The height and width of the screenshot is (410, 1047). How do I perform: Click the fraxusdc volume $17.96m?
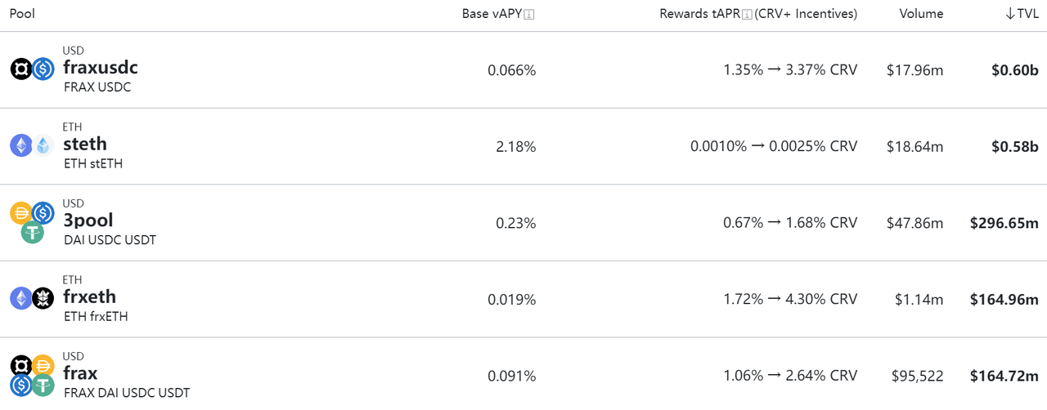tap(914, 70)
